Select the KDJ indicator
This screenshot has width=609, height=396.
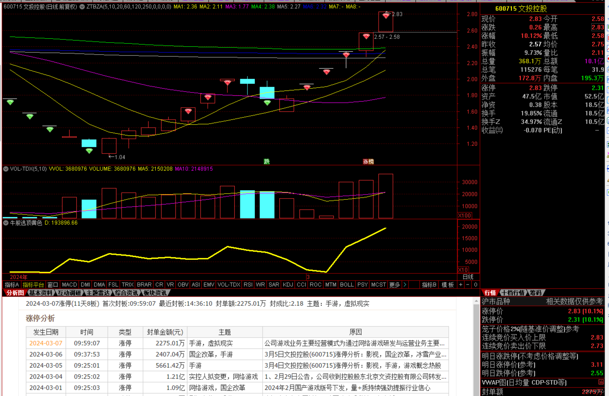[288, 285]
